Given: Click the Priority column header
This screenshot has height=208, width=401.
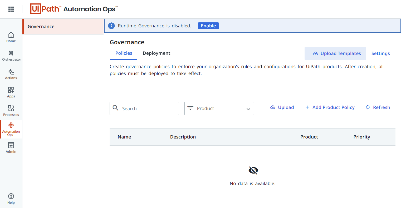Looking at the screenshot, I should (x=362, y=137).
